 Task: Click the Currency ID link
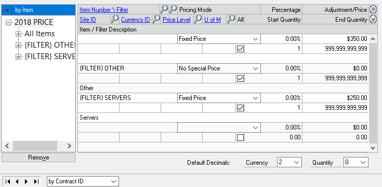[136, 20]
